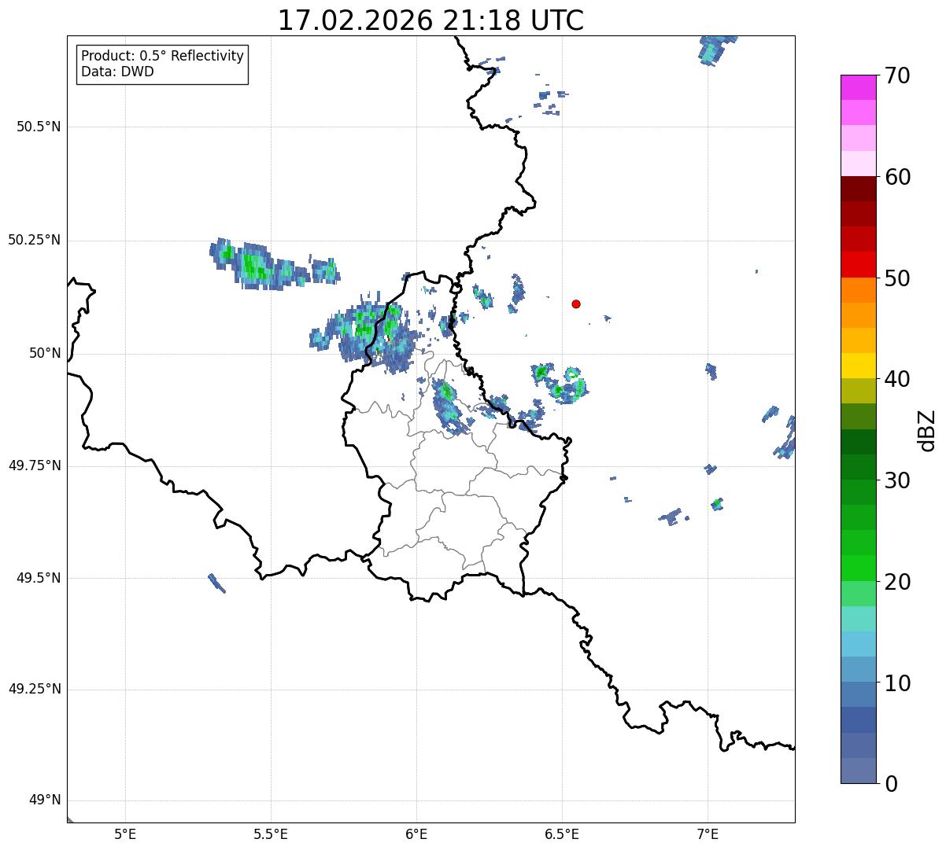The height and width of the screenshot is (850, 946).
Task: Click the colorbar tick label 20
Action: tap(897, 582)
